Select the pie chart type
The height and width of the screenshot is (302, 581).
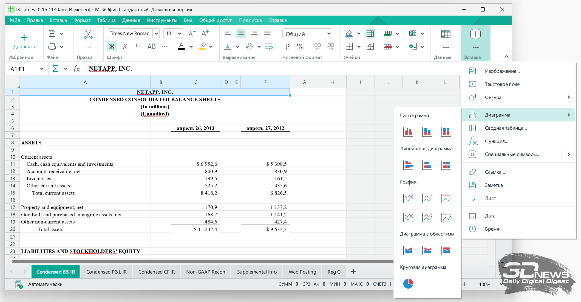[x=408, y=284]
